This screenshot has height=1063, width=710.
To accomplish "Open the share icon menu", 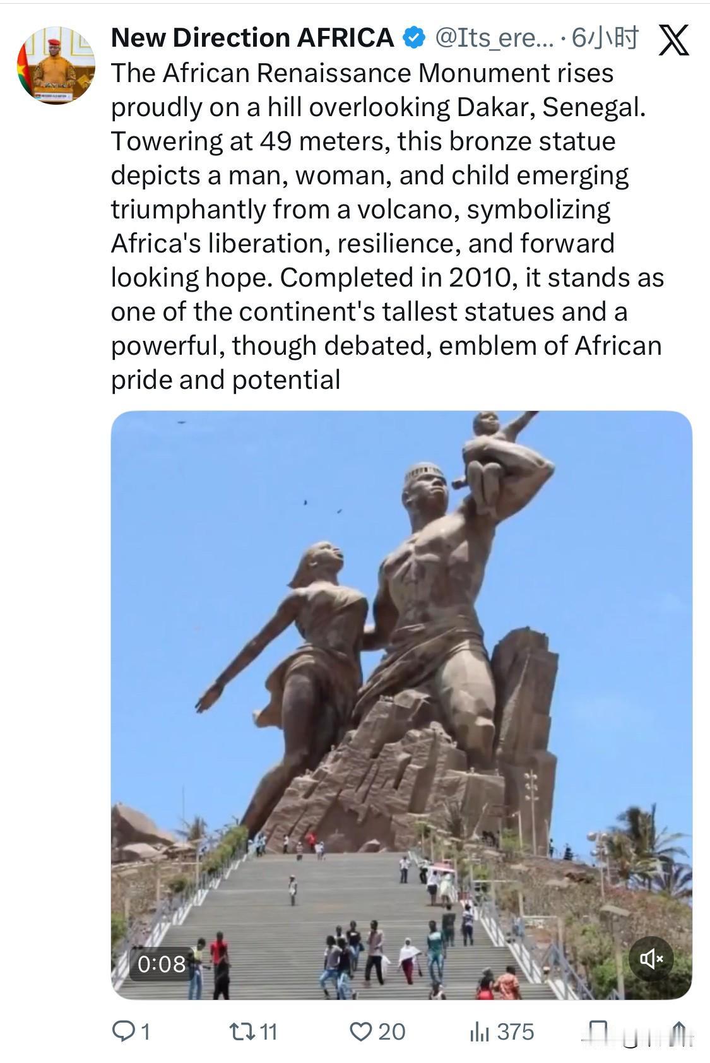I will point(678,1032).
